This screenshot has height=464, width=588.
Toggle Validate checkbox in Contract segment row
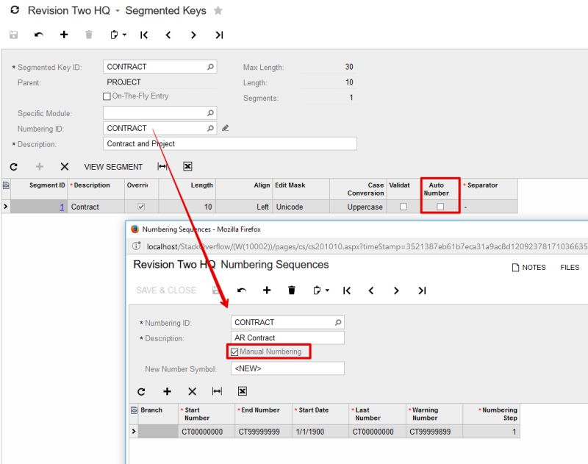coord(403,207)
